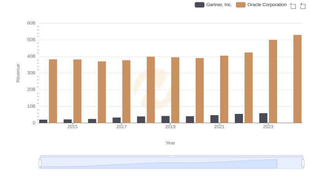Grab the right zoom slider handle
The image size is (310, 178).
click(303, 163)
